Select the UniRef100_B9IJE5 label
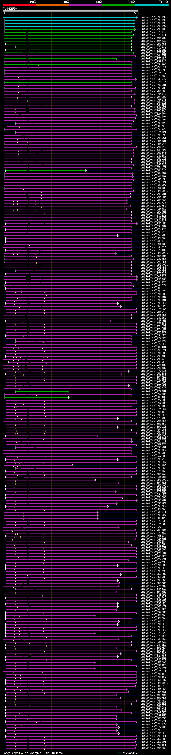Screen dimensions: 171x755 tap(153, 665)
